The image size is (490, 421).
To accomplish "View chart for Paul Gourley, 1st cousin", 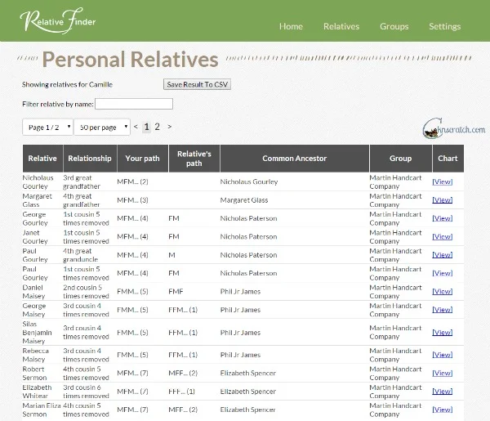I will pyautogui.click(x=442, y=273).
